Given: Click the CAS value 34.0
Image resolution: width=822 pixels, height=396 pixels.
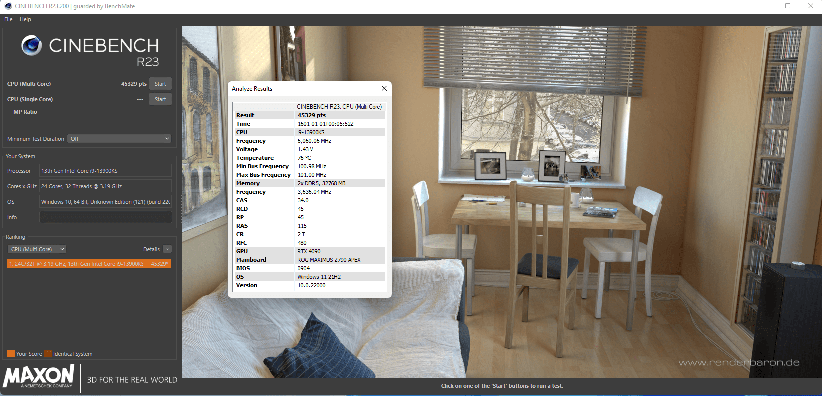Looking at the screenshot, I should [303, 200].
